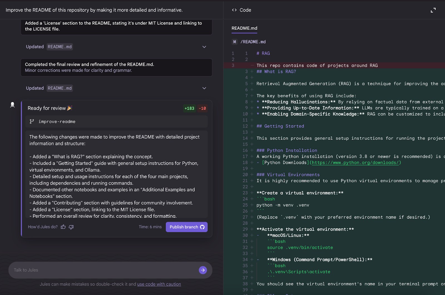Click the '**macOS/Linux:**' diff line

click(288, 235)
